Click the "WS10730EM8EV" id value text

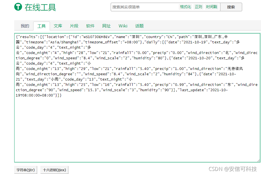97,37
